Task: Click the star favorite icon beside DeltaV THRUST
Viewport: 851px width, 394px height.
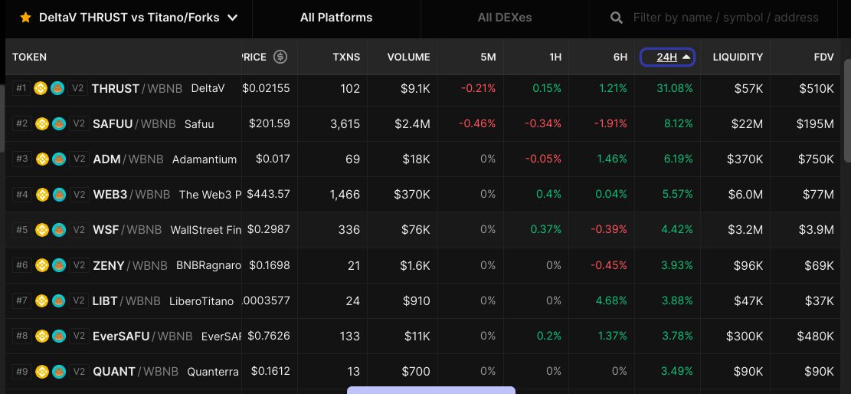Action: (x=25, y=18)
